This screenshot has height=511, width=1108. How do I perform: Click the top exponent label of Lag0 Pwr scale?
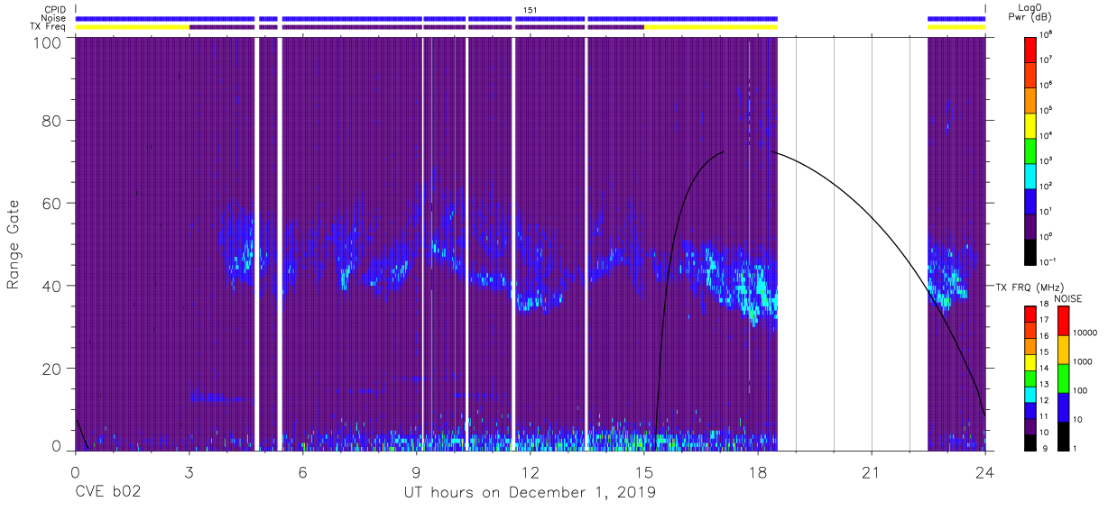click(1047, 34)
